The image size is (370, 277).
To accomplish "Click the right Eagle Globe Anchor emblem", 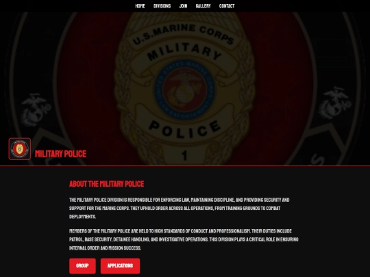I will coord(334,104).
